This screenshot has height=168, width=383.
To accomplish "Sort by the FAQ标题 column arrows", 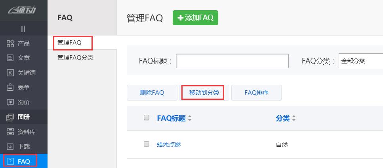I will click(189, 118).
